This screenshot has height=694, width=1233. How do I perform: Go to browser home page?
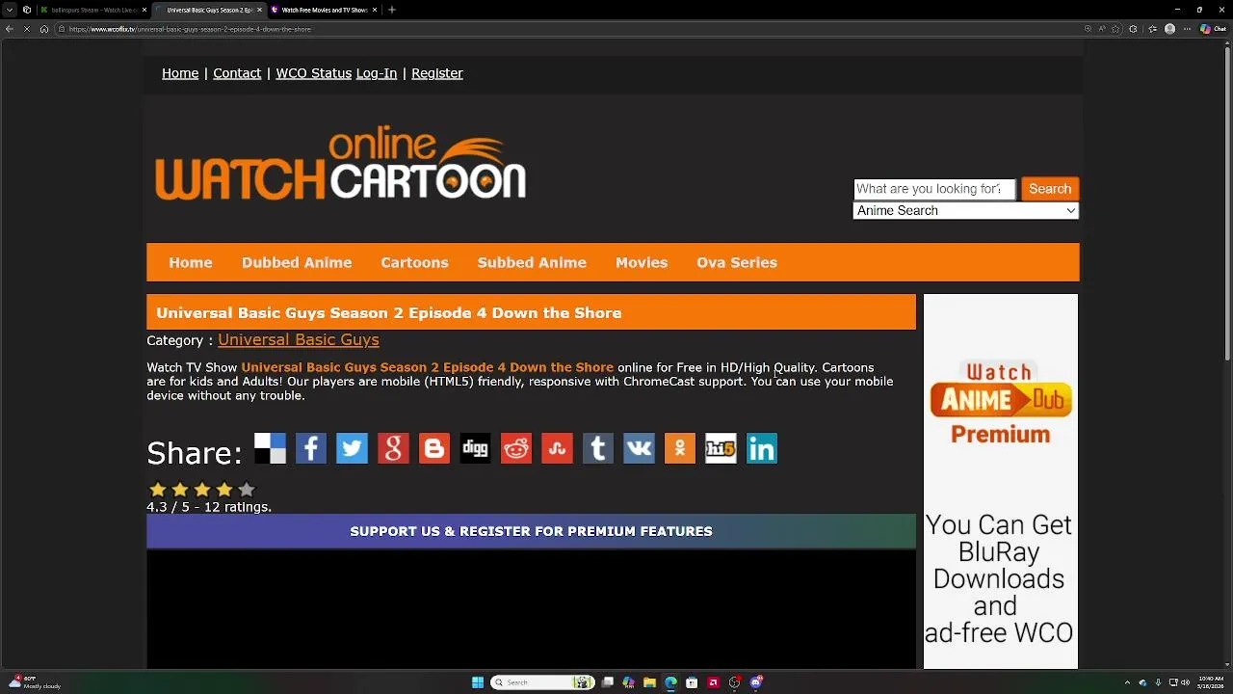coord(44,29)
